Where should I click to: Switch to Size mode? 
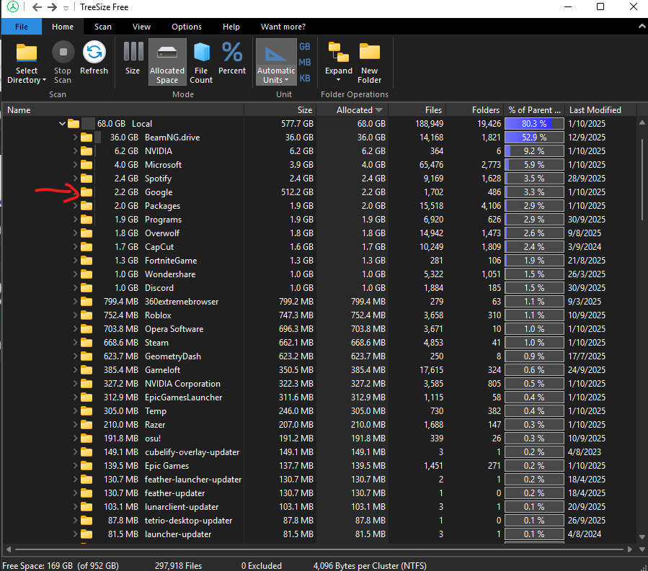click(x=133, y=58)
